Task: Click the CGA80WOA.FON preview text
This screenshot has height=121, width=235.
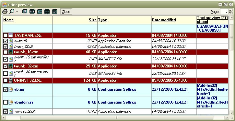Action: point(213,28)
